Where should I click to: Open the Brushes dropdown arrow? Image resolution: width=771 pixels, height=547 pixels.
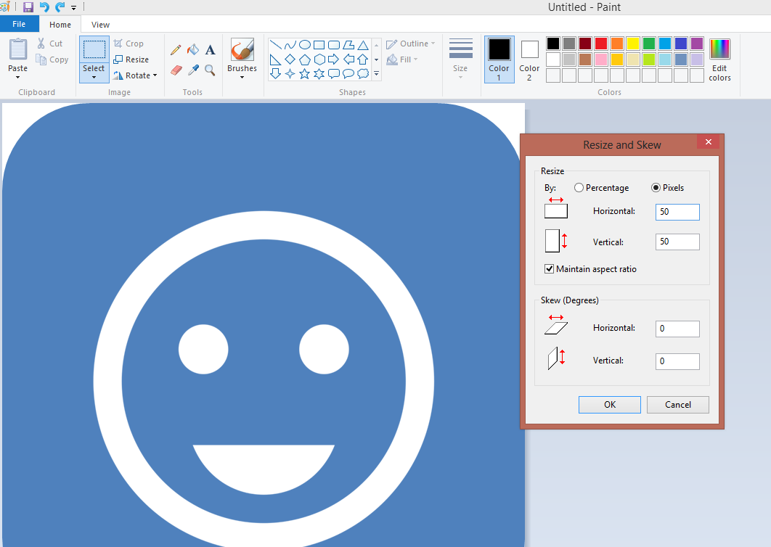pos(242,77)
